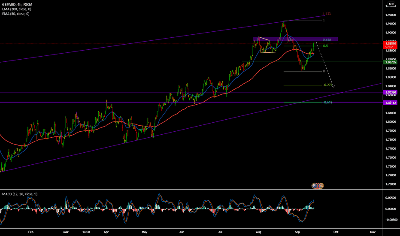Click the 14:00 label on time axis
The image size is (400, 236).
point(86,232)
